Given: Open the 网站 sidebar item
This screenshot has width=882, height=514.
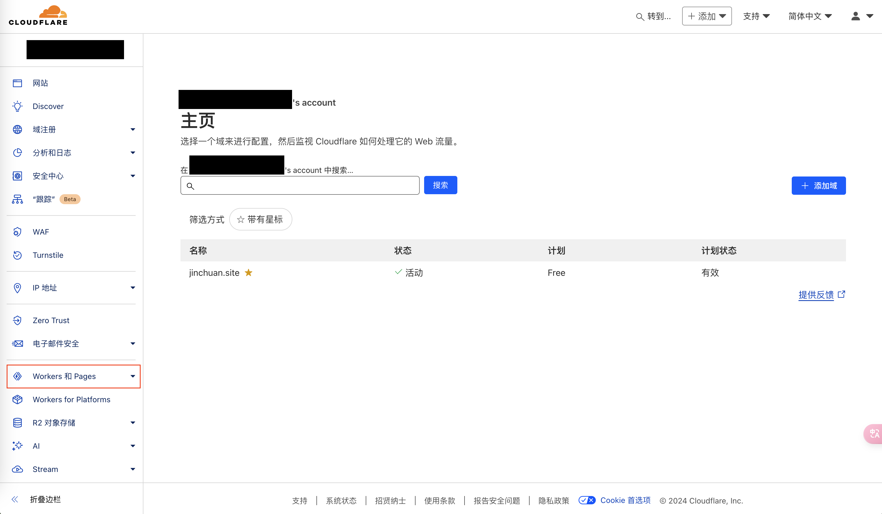Looking at the screenshot, I should [40, 83].
